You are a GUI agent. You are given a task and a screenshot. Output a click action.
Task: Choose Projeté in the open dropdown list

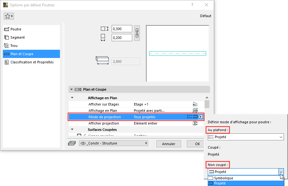tap(245, 183)
